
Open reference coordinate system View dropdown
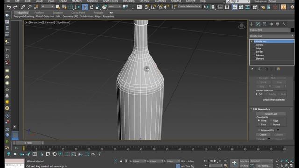[x=114, y=7]
